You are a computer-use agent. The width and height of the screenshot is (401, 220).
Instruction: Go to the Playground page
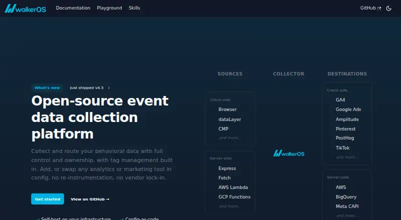pos(109,8)
